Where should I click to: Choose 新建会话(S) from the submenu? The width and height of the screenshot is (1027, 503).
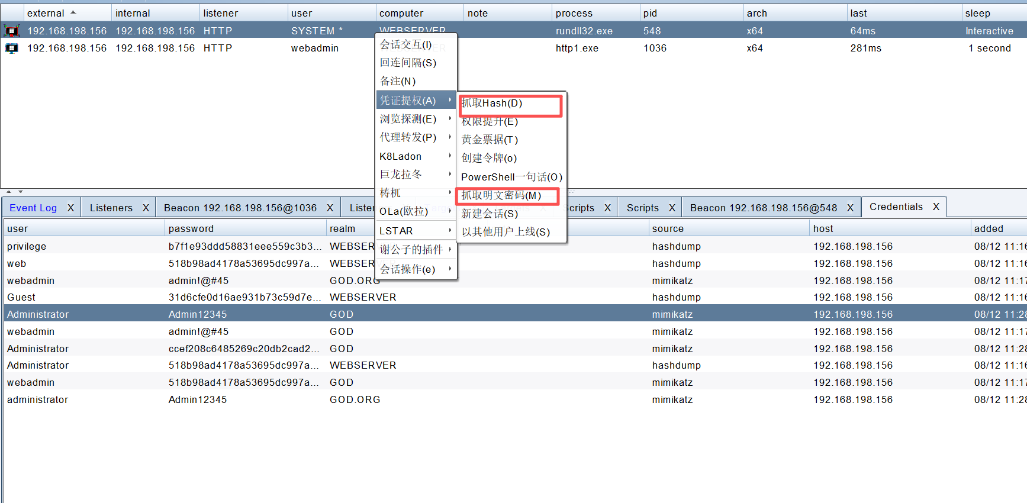tap(512, 214)
